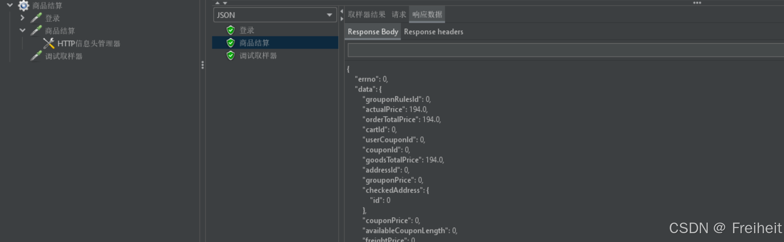The height and width of the screenshot is (242, 784).
Task: Click the three-dot handle at top right
Action: coord(697,3)
